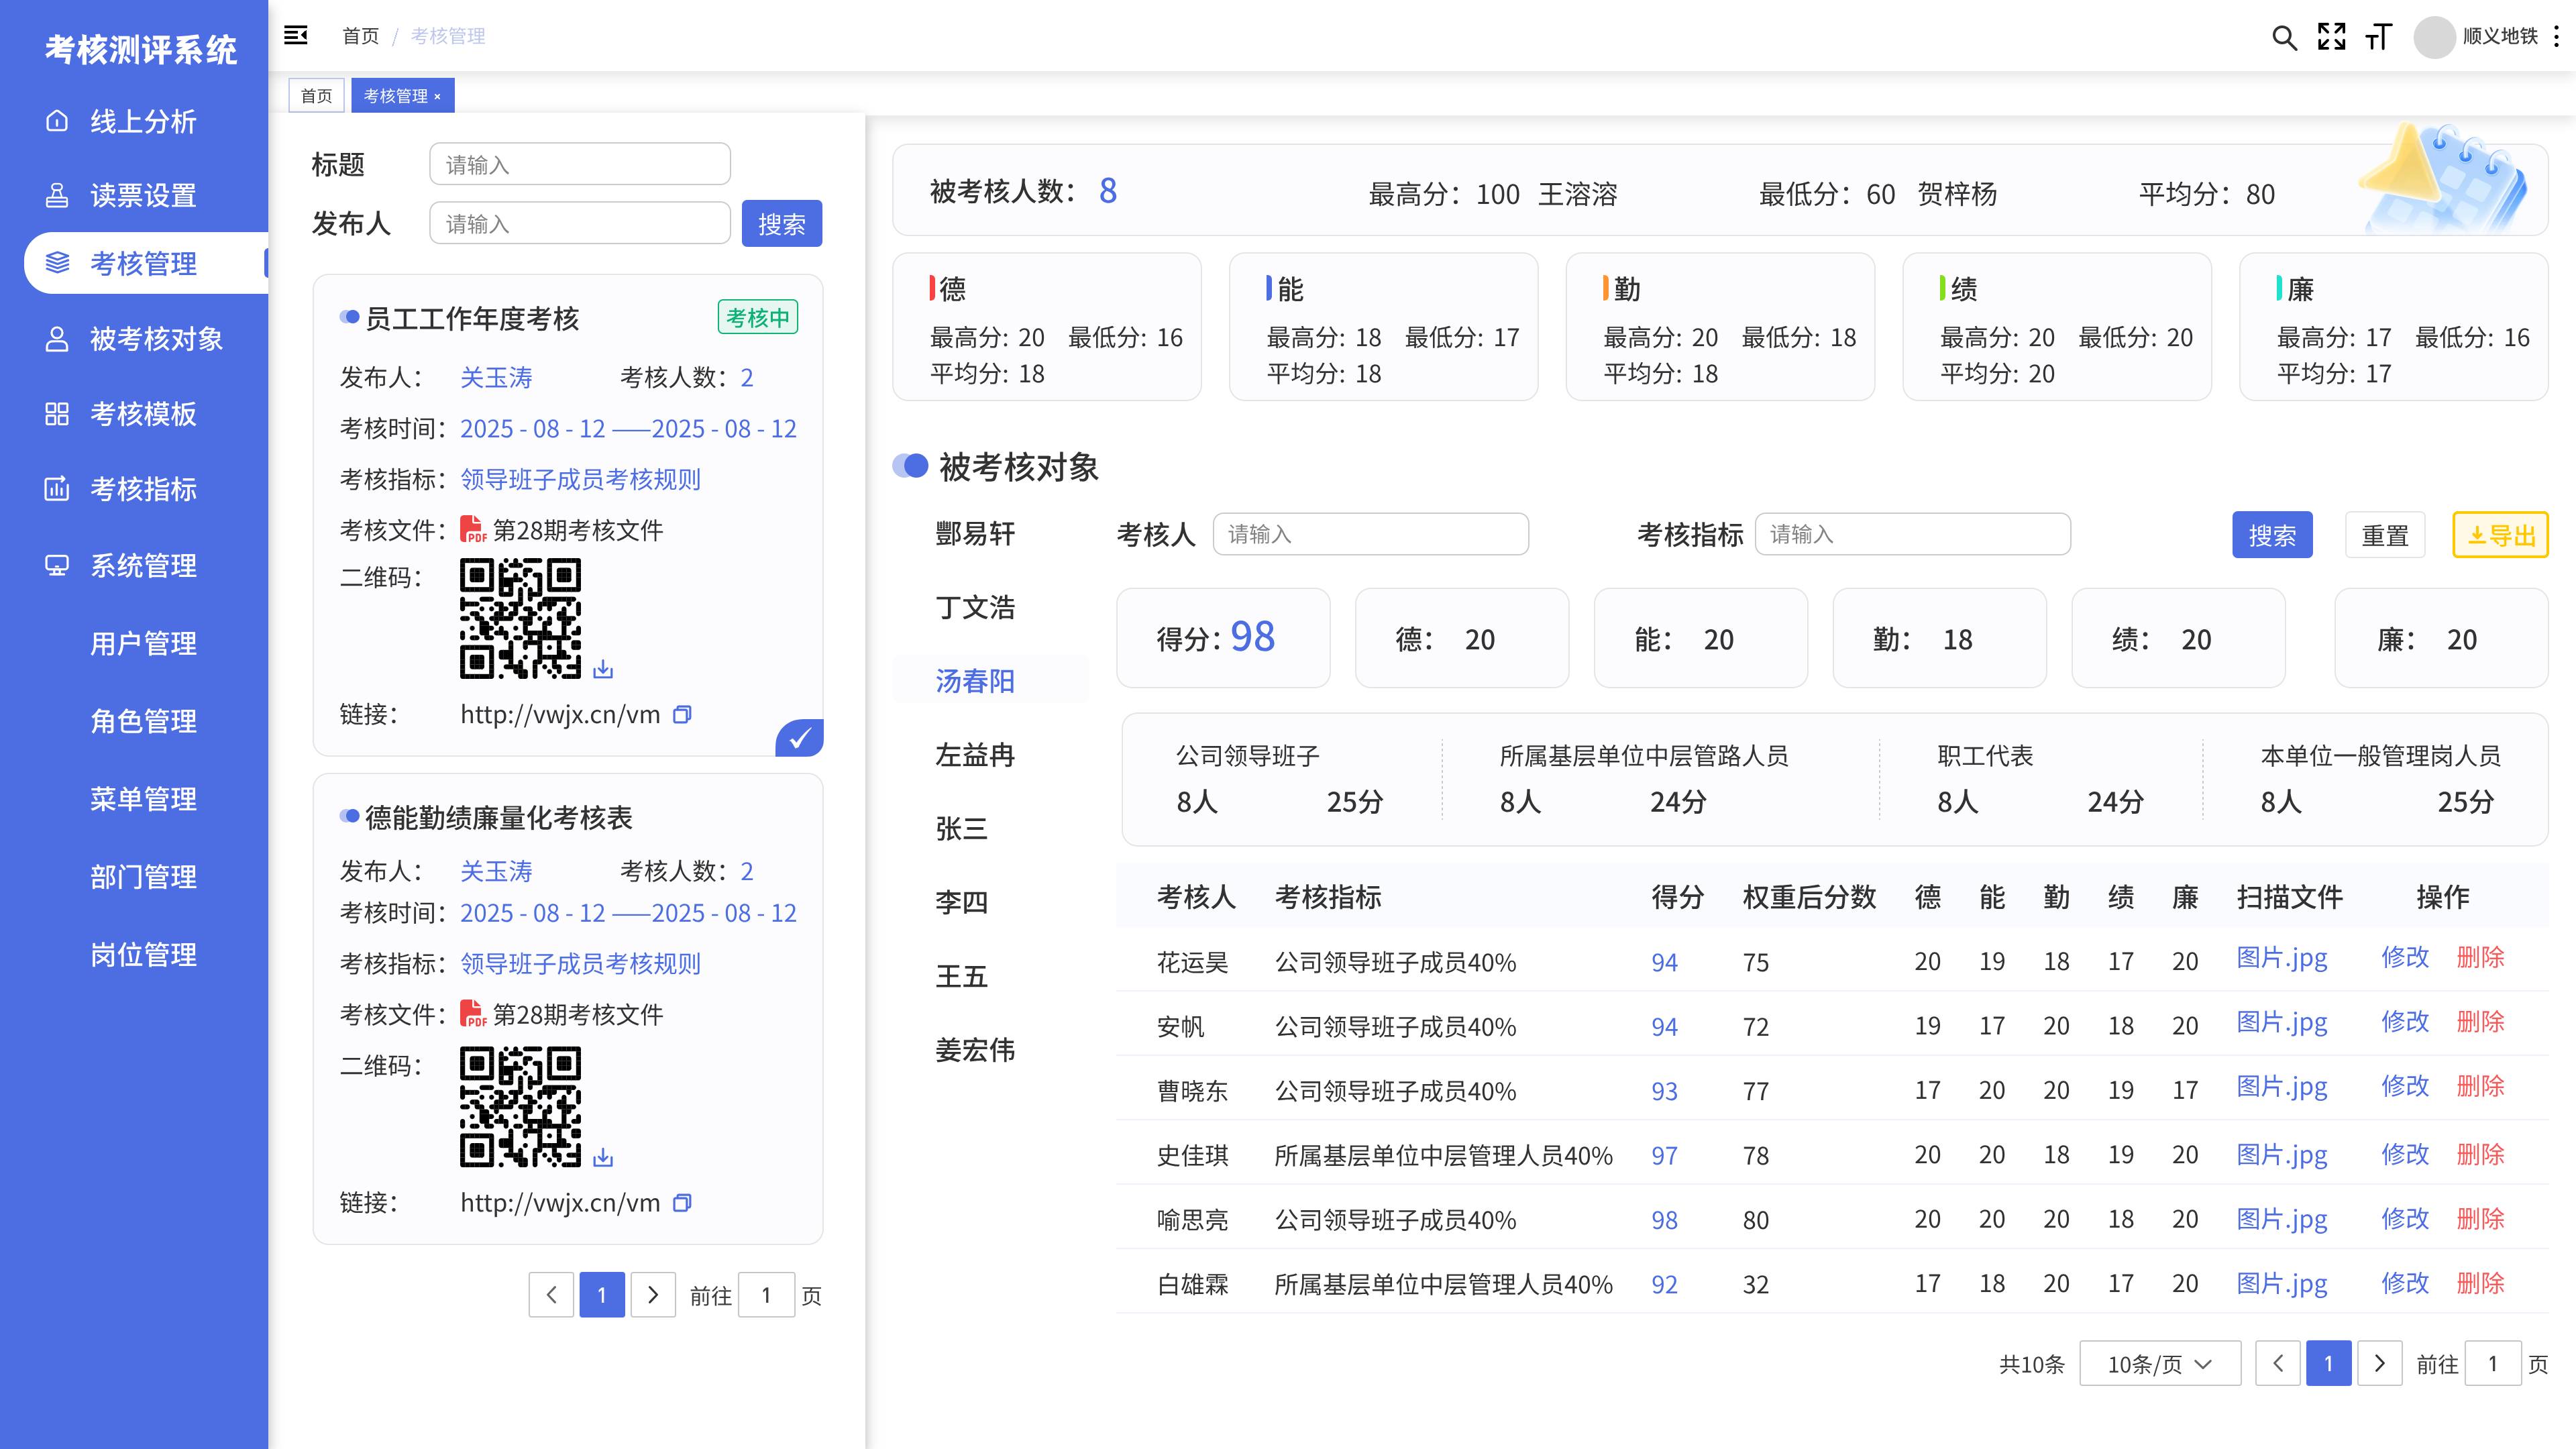Image resolution: width=2576 pixels, height=1449 pixels.
Task: Download first card's QR code
Action: pos(603,669)
